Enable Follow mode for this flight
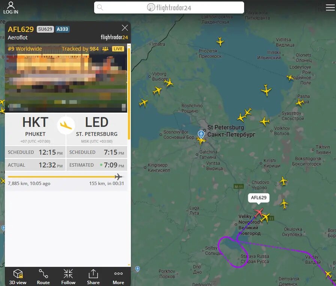Screen dimensions: 336x286 pyautogui.click(x=68, y=276)
